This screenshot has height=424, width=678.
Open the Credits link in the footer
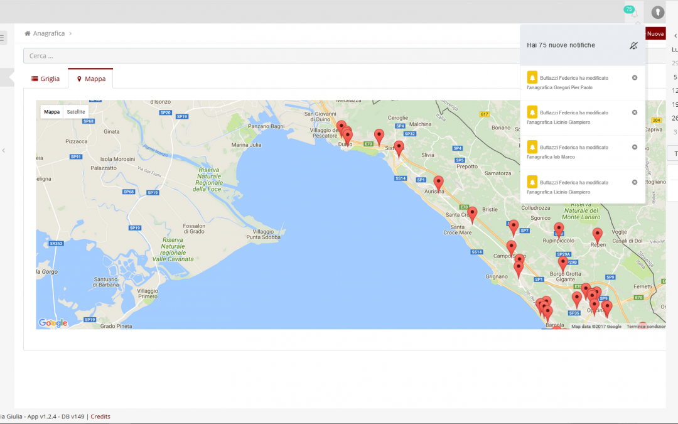100,416
